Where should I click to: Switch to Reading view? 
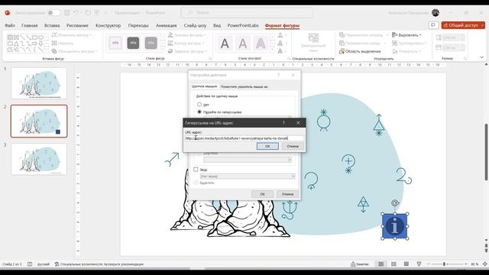pos(406,264)
